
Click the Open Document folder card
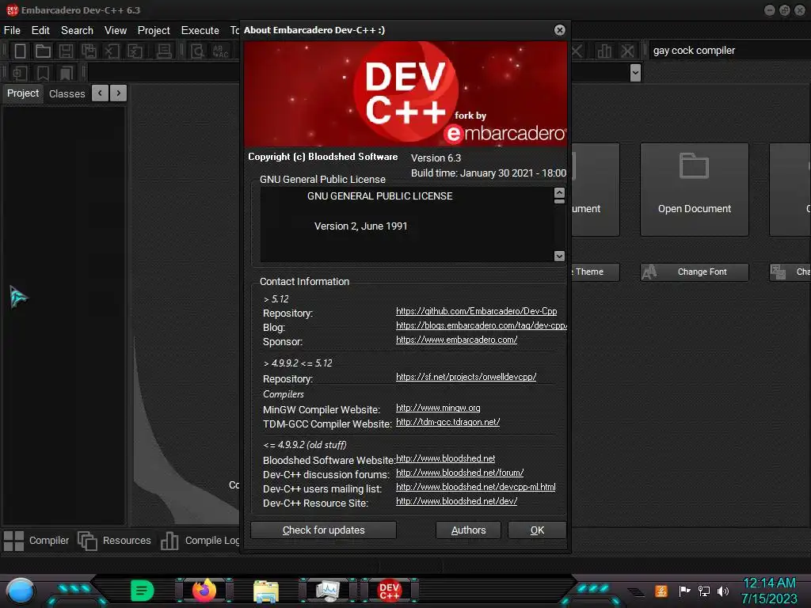click(x=694, y=190)
